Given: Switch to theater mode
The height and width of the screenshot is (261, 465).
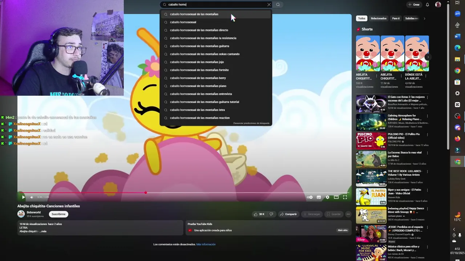Looking at the screenshot, I should click(336, 197).
